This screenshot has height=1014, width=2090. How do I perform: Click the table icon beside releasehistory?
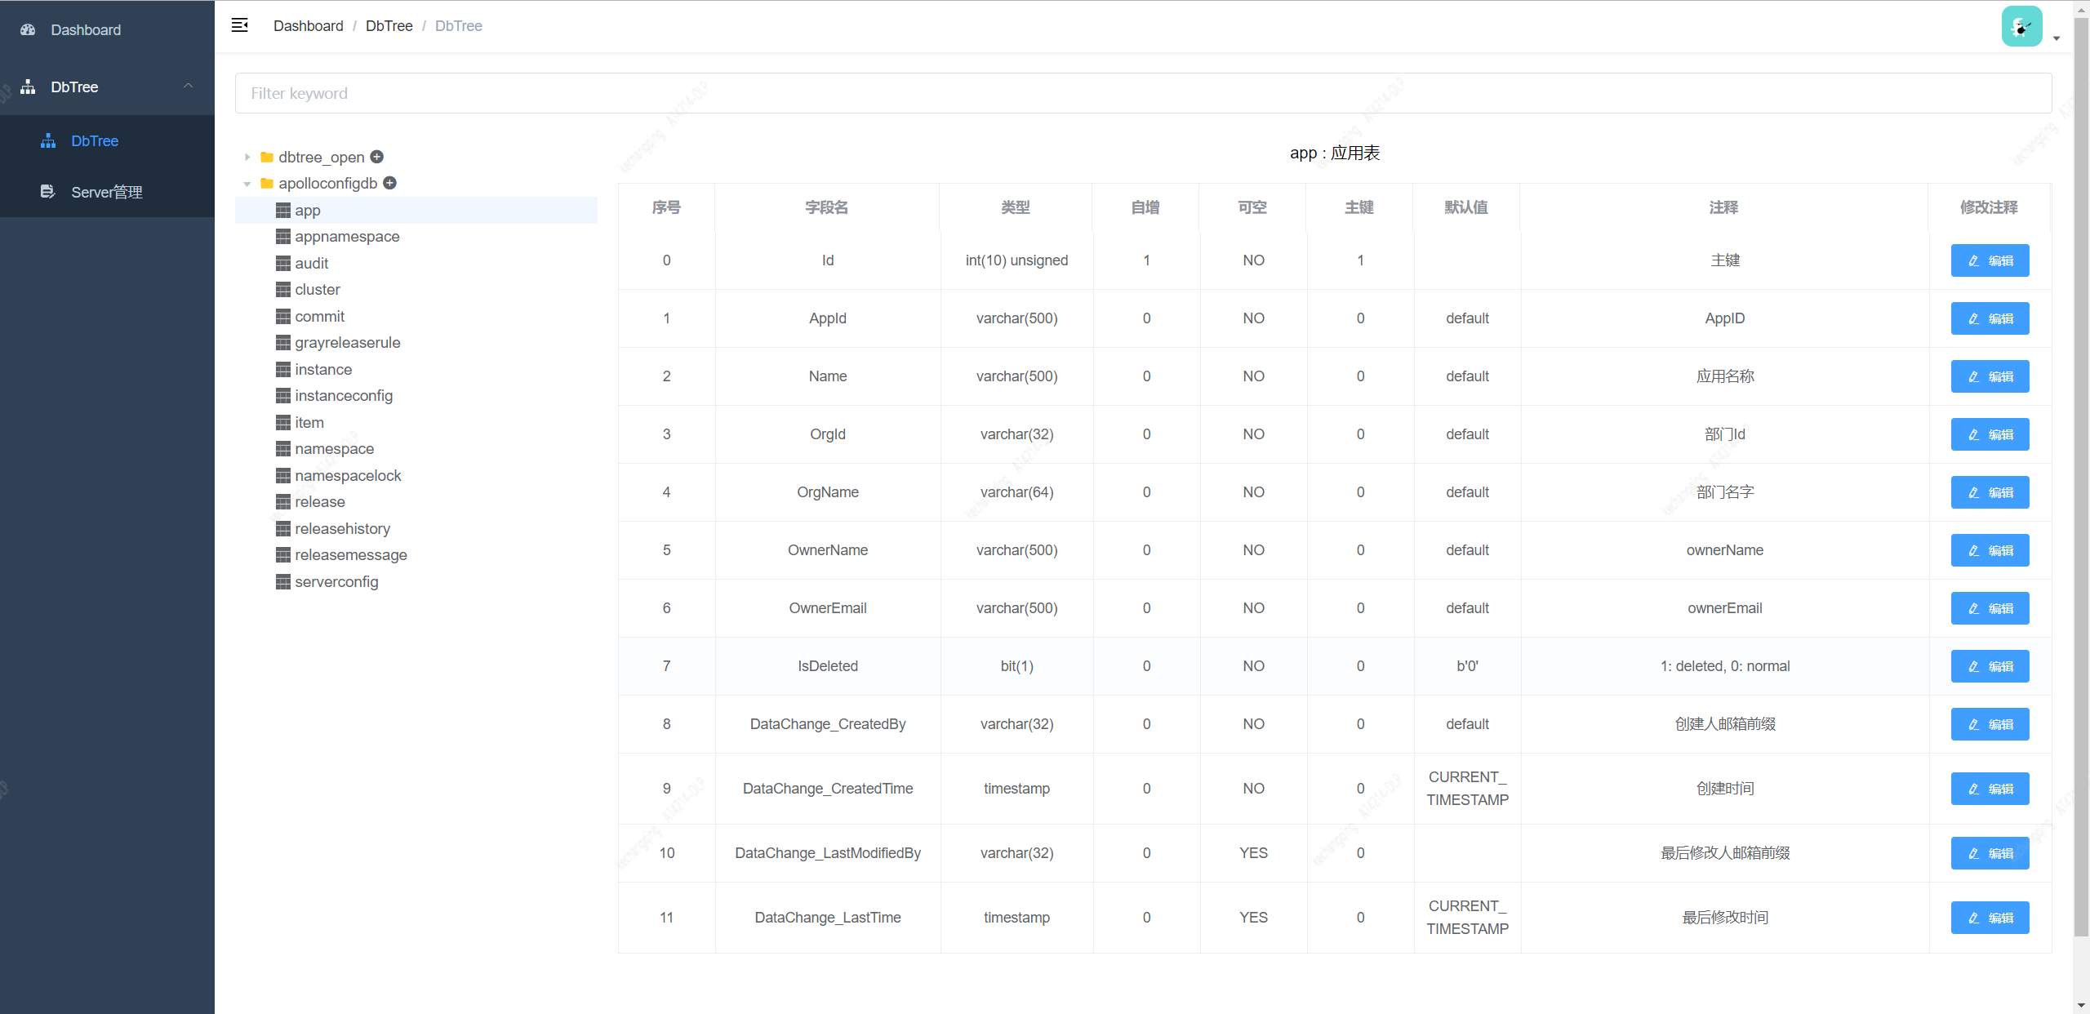283,529
